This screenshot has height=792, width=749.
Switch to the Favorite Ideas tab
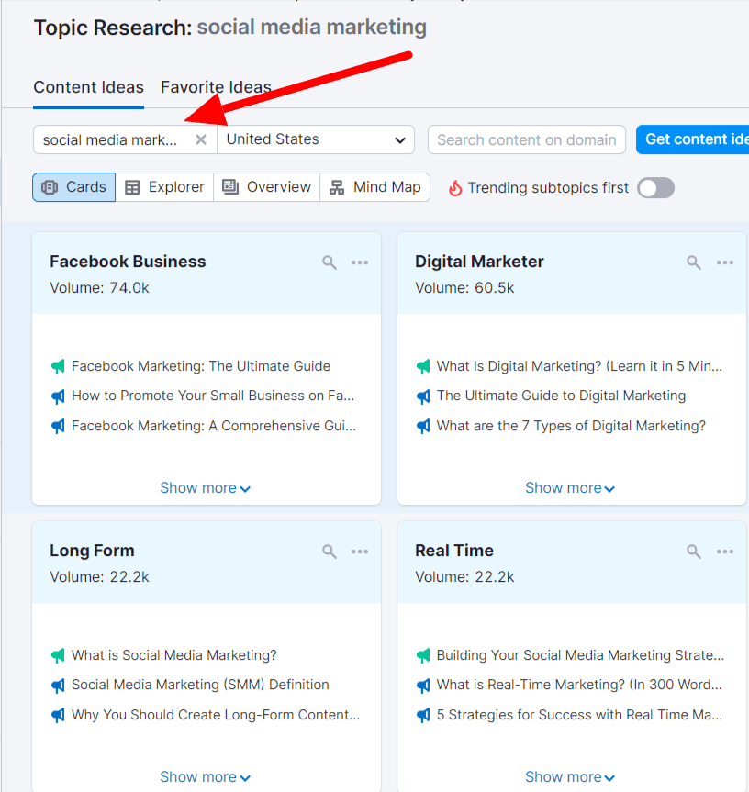click(216, 87)
